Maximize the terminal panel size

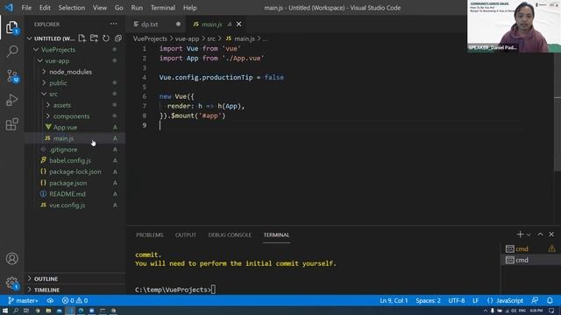540,234
